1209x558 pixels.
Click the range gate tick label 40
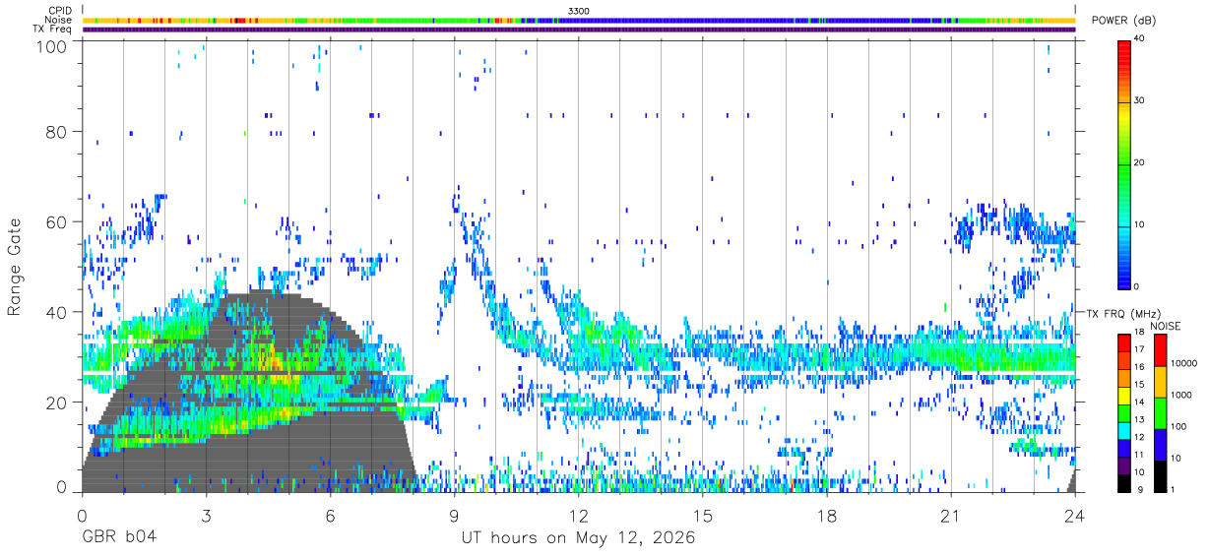tap(58, 313)
